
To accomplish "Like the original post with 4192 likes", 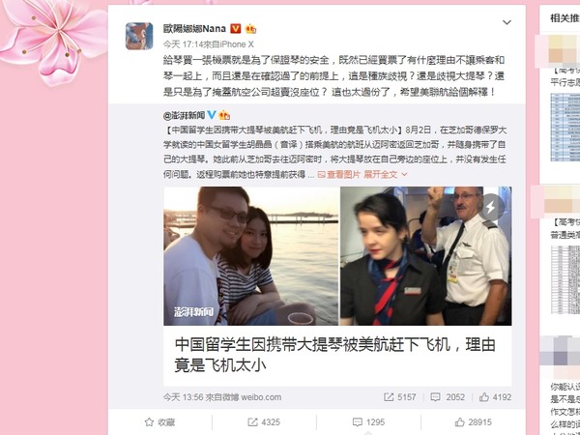I will pos(495,397).
